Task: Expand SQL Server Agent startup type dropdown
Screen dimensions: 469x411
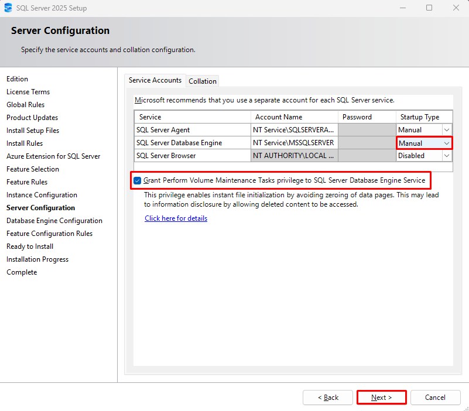Action: tap(447, 130)
